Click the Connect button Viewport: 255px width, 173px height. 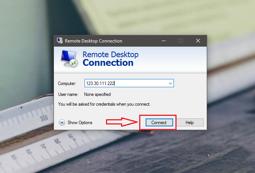159,122
